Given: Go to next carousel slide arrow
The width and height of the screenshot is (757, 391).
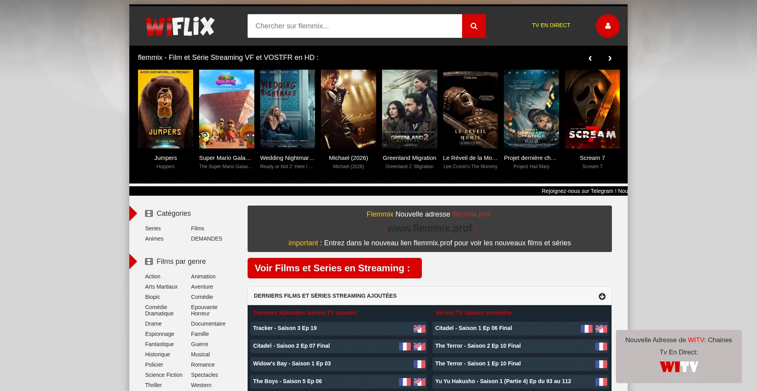Looking at the screenshot, I should tap(610, 58).
